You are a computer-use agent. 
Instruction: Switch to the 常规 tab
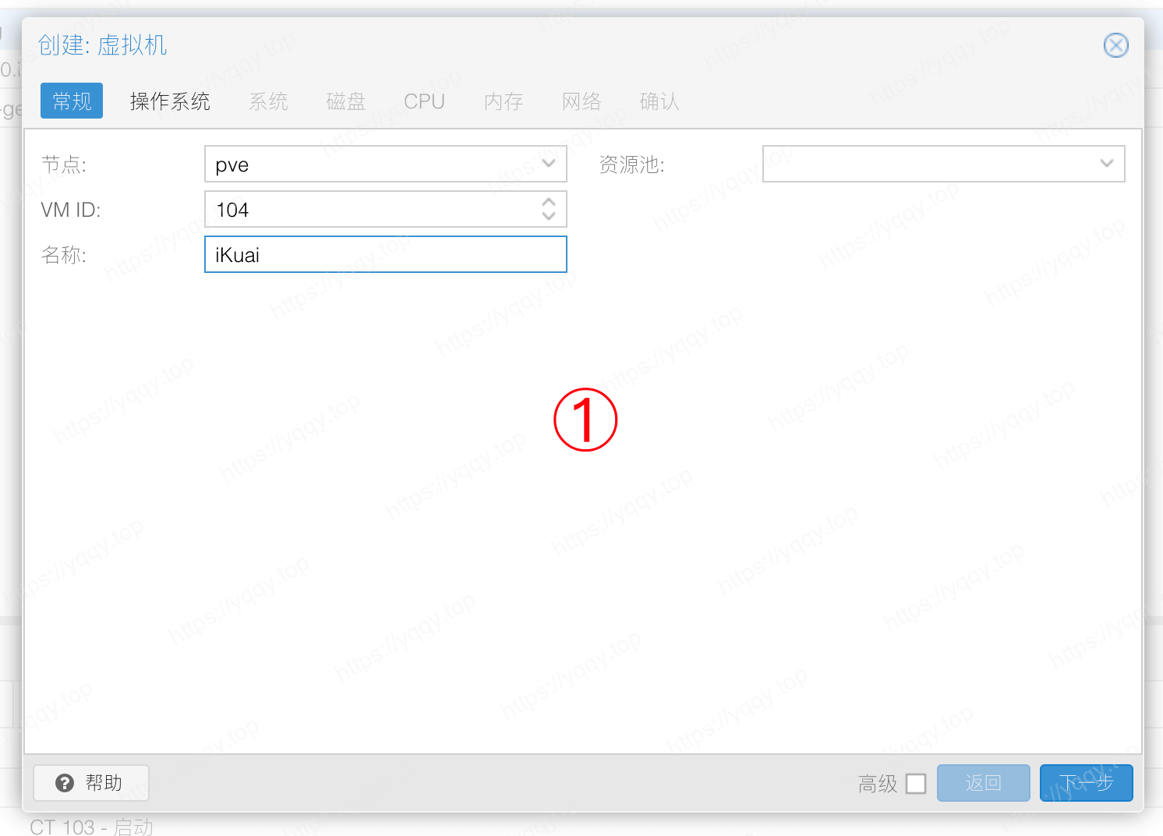click(72, 101)
